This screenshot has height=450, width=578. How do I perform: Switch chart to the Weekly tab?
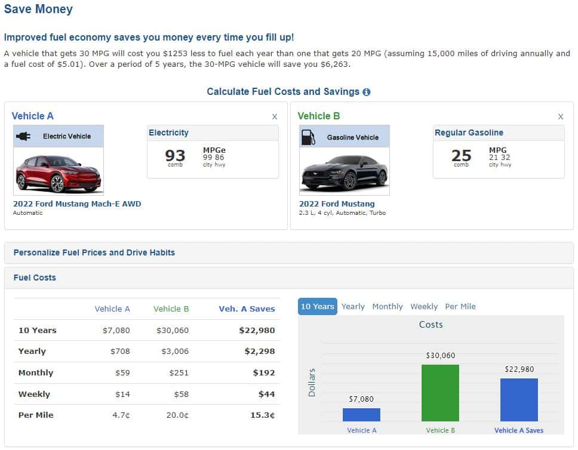click(x=424, y=307)
